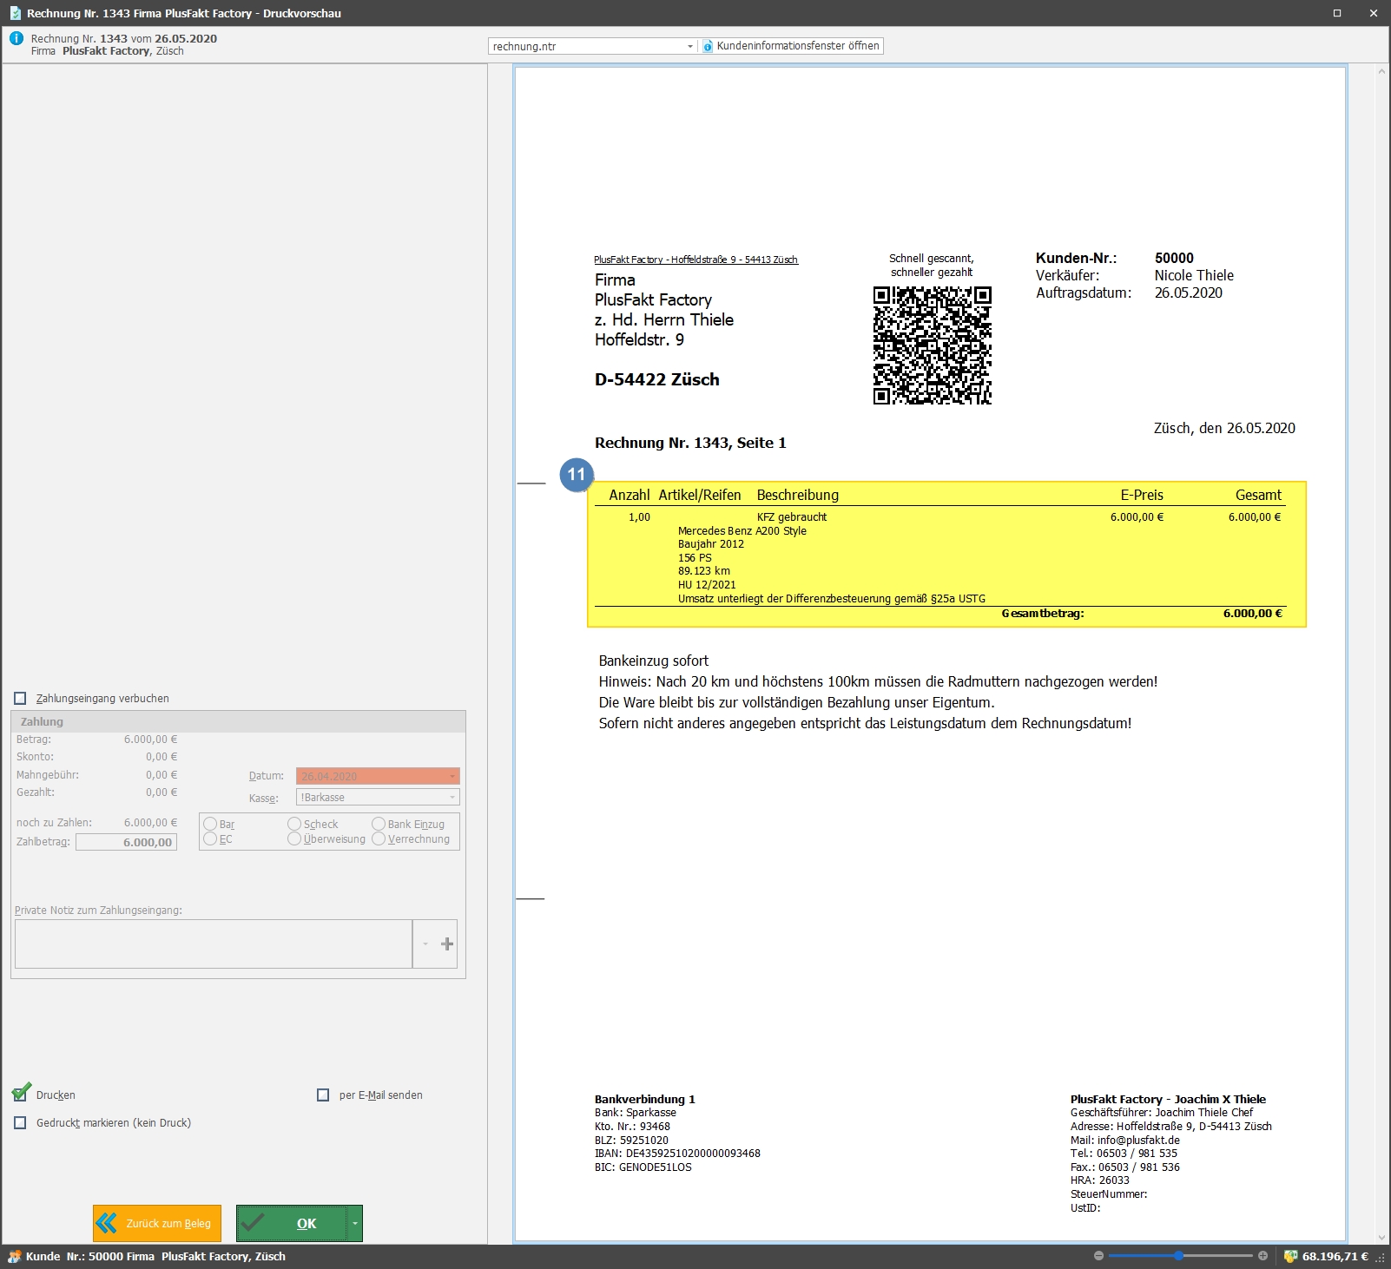
Task: Check Gedruckt markieren (kein Druck)
Action: 20,1122
